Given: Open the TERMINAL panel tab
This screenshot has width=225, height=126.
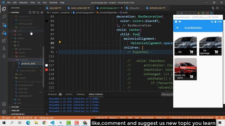Looking at the screenshot, I should click(x=81, y=94).
